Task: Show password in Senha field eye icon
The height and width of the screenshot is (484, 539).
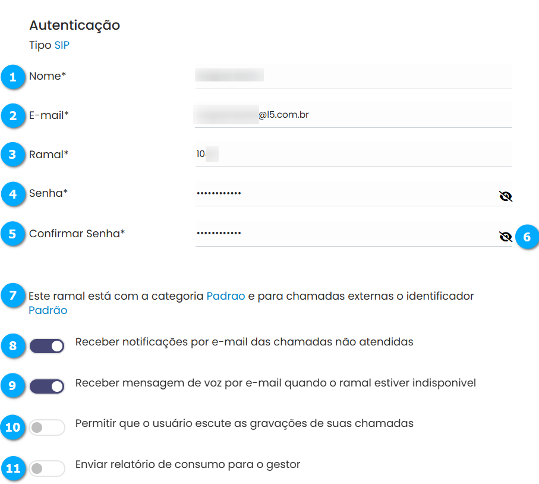Action: click(505, 197)
